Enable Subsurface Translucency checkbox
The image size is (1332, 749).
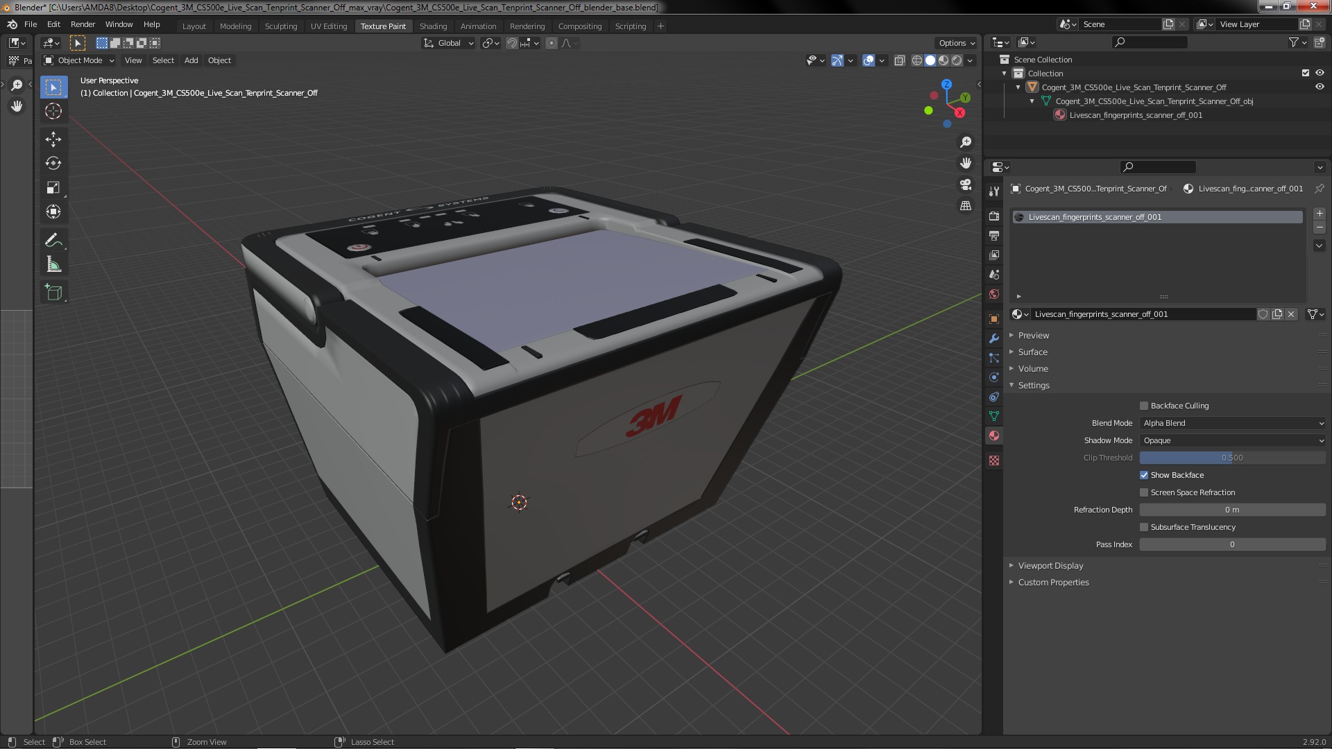point(1144,527)
